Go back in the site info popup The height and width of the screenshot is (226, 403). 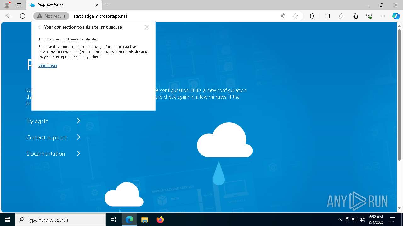39,27
